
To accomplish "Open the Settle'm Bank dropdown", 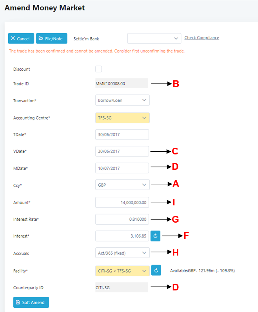I will (154, 38).
